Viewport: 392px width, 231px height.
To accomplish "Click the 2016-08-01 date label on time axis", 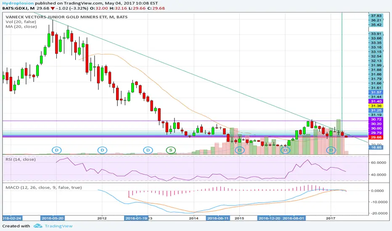I will coord(294,218).
